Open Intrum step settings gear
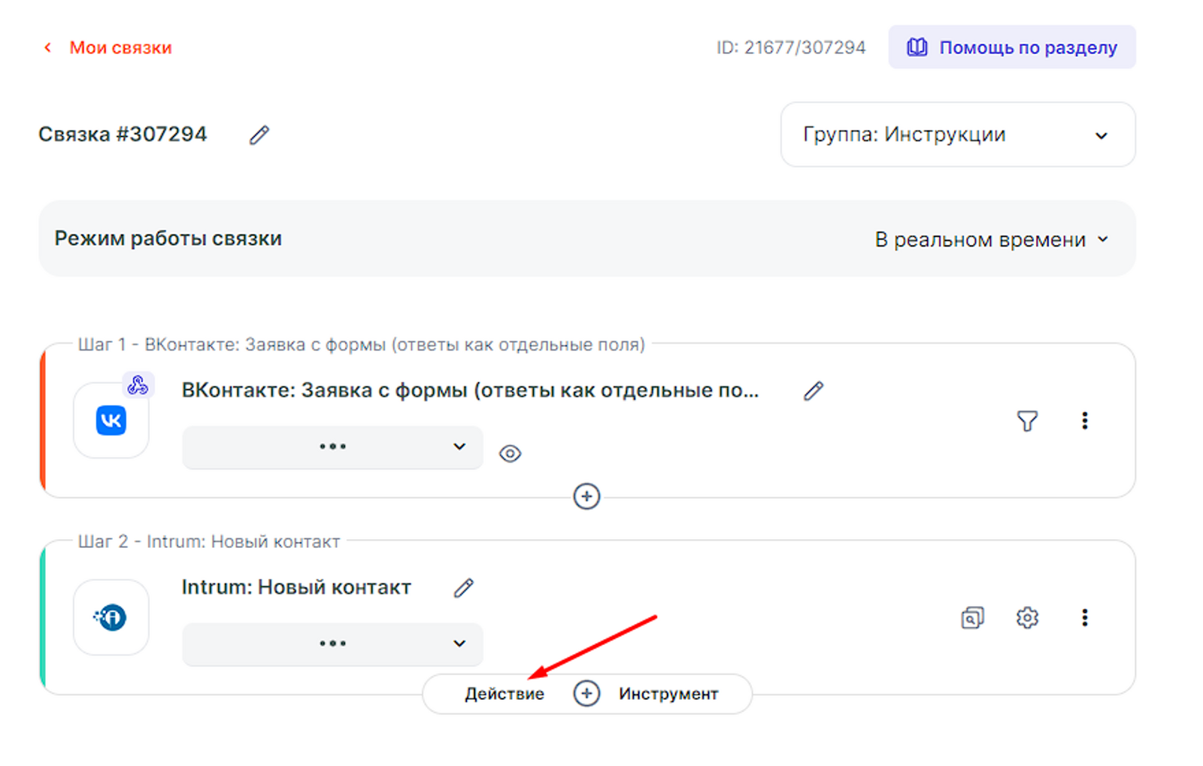The height and width of the screenshot is (766, 1203). click(1027, 618)
